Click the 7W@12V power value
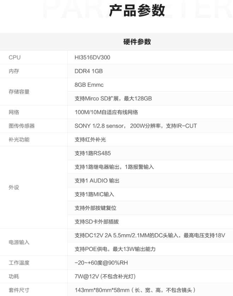Image resolution: width=233 pixels, height=296 pixels. click(105, 276)
